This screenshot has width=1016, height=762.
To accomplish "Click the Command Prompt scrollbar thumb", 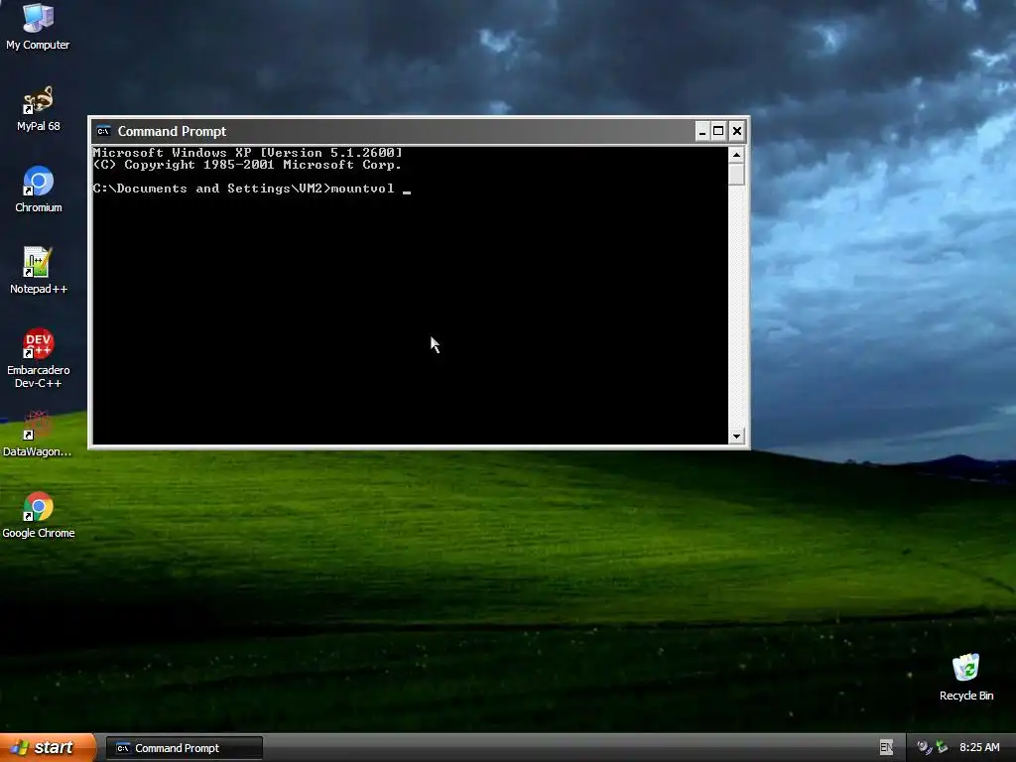I will click(x=736, y=175).
